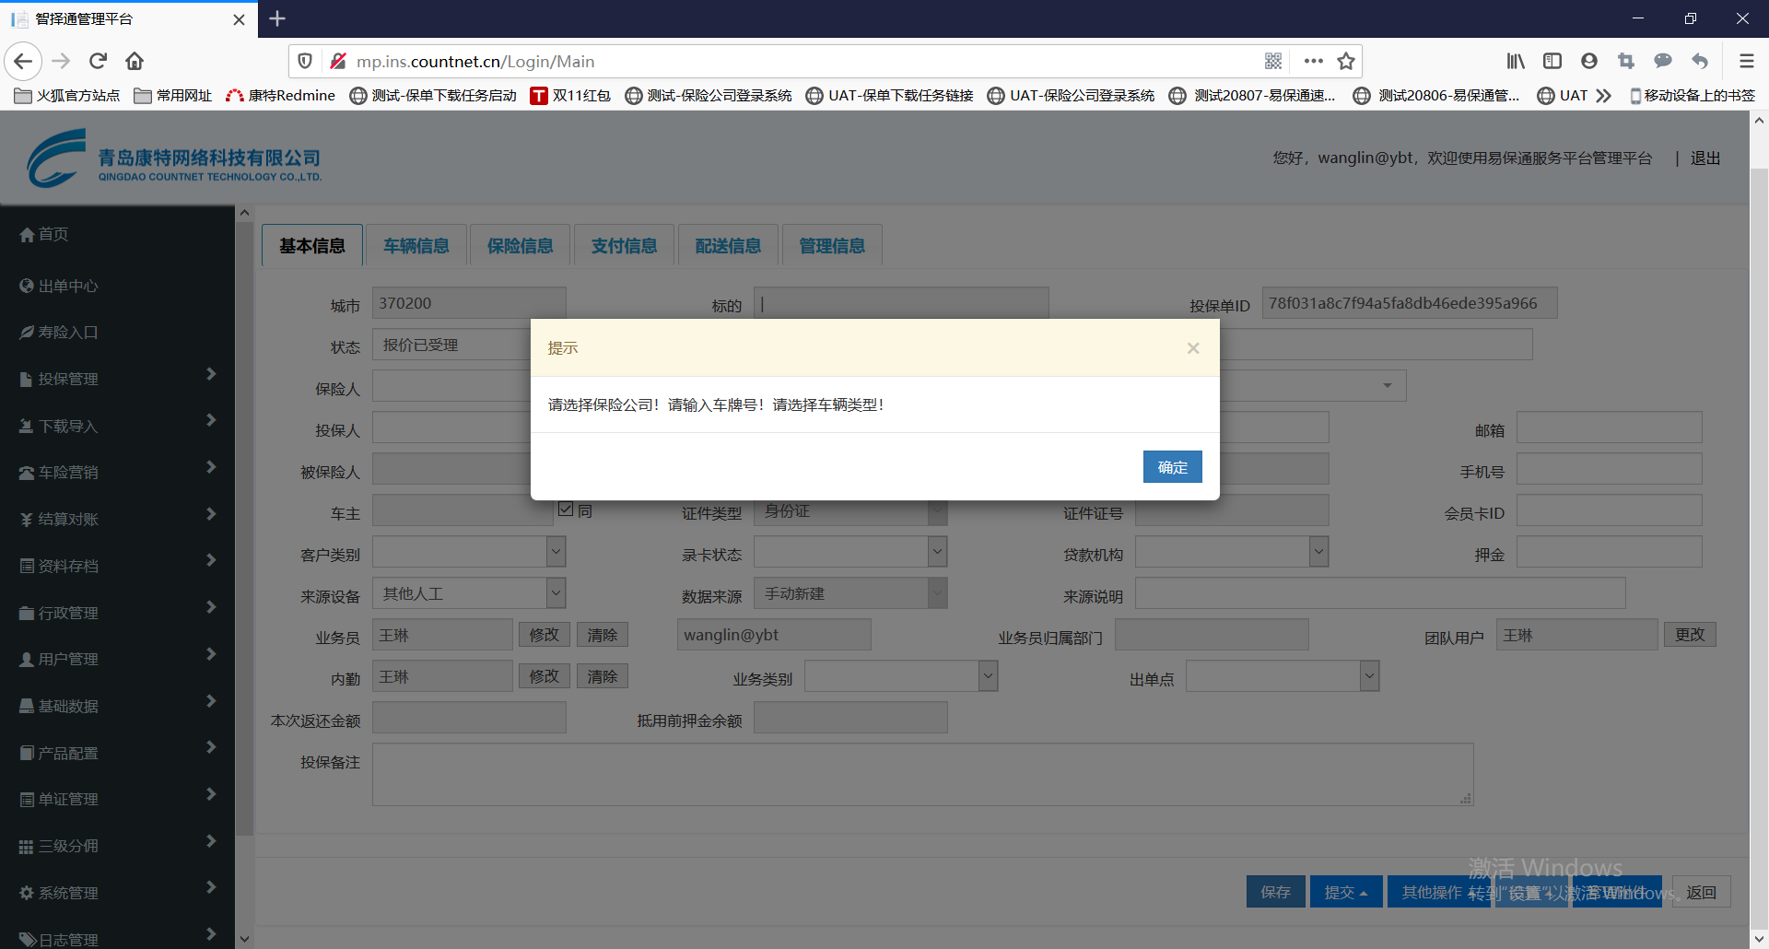Click 更改 next to 团队用户
This screenshot has width=1769, height=949.
[x=1690, y=635]
